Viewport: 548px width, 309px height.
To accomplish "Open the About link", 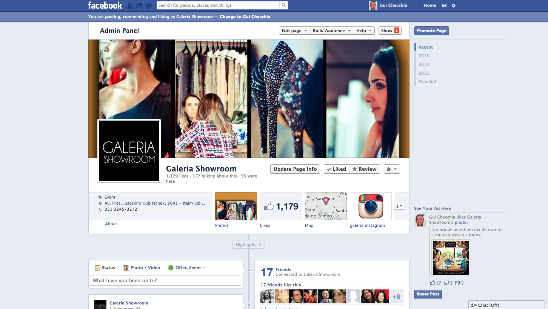I will pyautogui.click(x=111, y=224).
